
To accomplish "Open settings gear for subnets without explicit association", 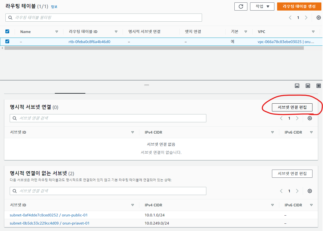I will tap(309, 191).
